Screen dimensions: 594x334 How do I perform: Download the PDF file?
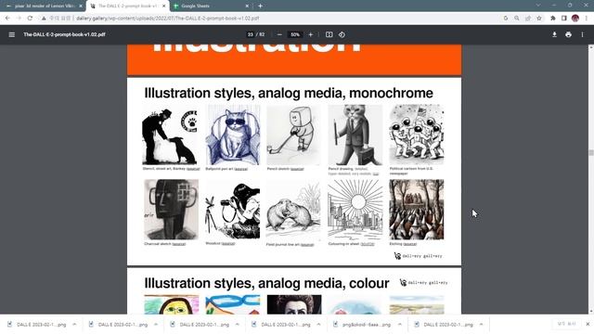pos(554,34)
